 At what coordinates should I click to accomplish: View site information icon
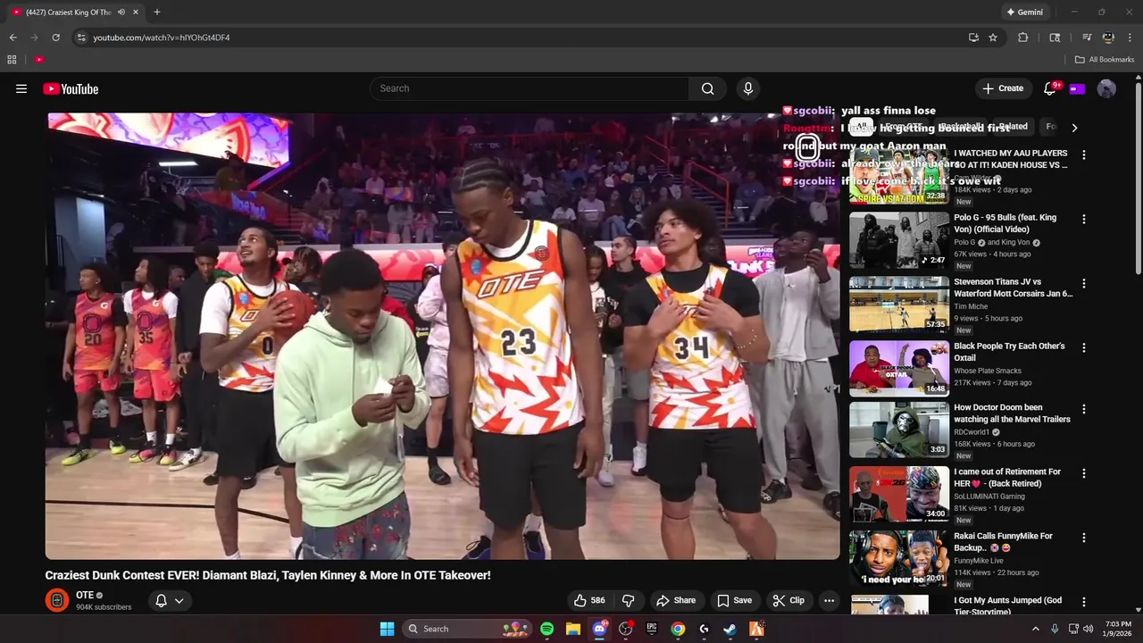point(81,38)
